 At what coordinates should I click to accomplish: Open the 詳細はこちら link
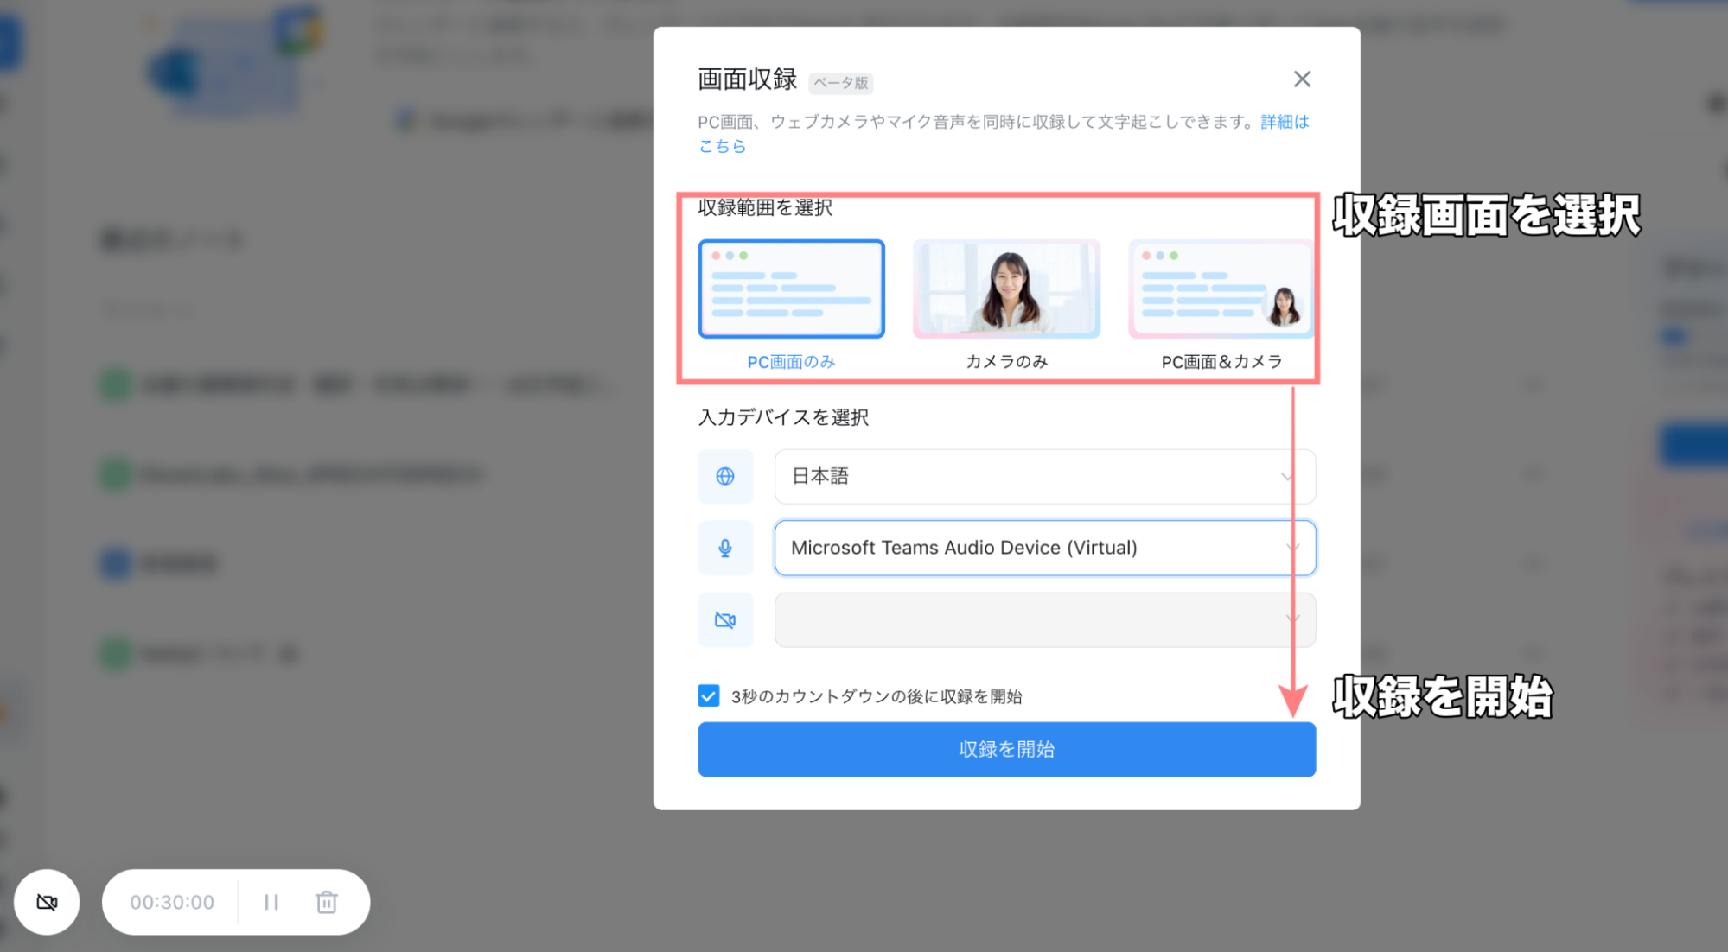point(1285,122)
